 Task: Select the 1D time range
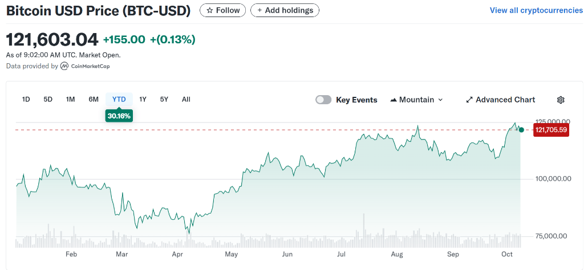26,99
